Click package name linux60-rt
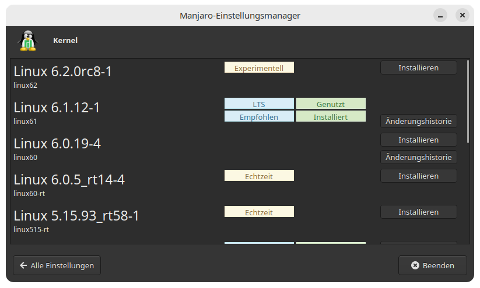The height and width of the screenshot is (288, 480). (29, 193)
